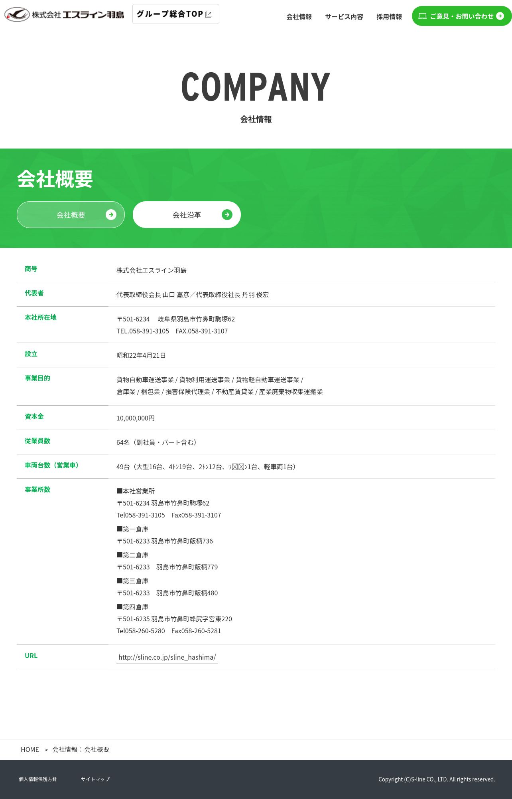Click the arrow icon on 会社概要 button
Image resolution: width=512 pixels, height=799 pixels.
tap(111, 215)
